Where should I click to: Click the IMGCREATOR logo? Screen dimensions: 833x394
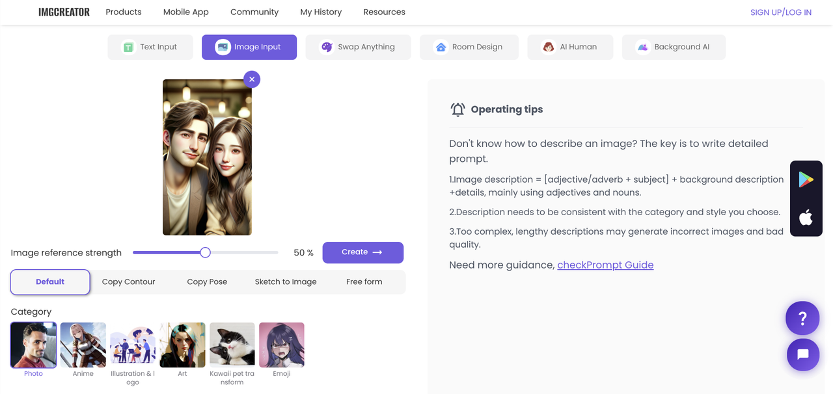(x=64, y=12)
